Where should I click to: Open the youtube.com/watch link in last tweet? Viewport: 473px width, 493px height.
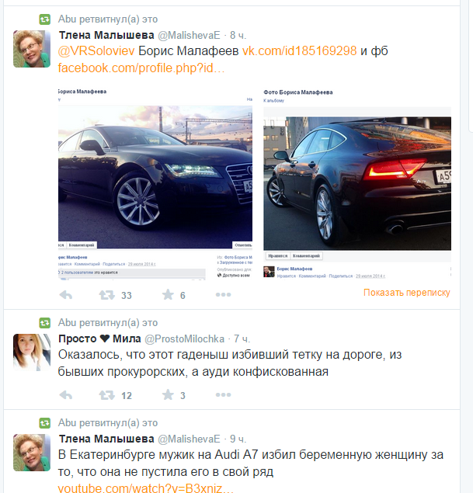click(145, 488)
